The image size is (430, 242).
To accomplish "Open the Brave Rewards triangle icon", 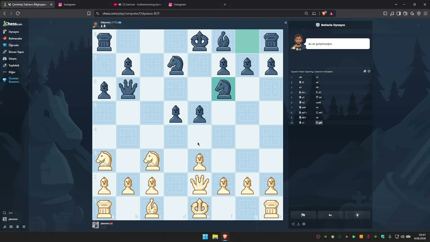I will tap(331, 13).
